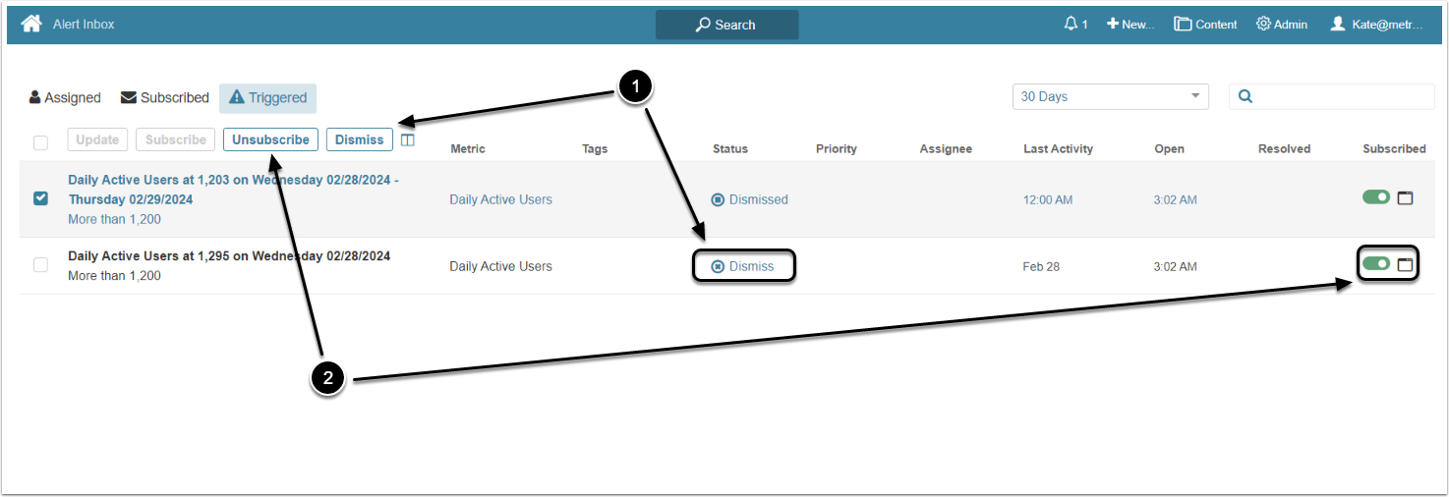Screen dimensions: 1449x497
Task: Open the notifications bell icon
Action: 1071,24
